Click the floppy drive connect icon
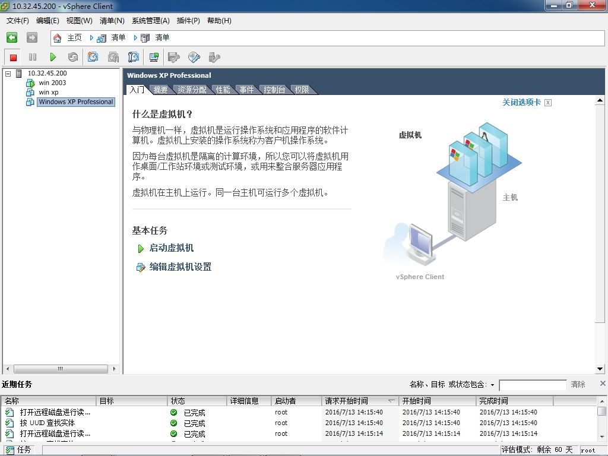Viewport: 608px width, 456px height. pyautogui.click(x=174, y=58)
